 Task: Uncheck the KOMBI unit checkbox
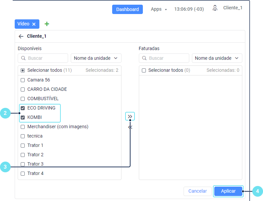point(23,118)
